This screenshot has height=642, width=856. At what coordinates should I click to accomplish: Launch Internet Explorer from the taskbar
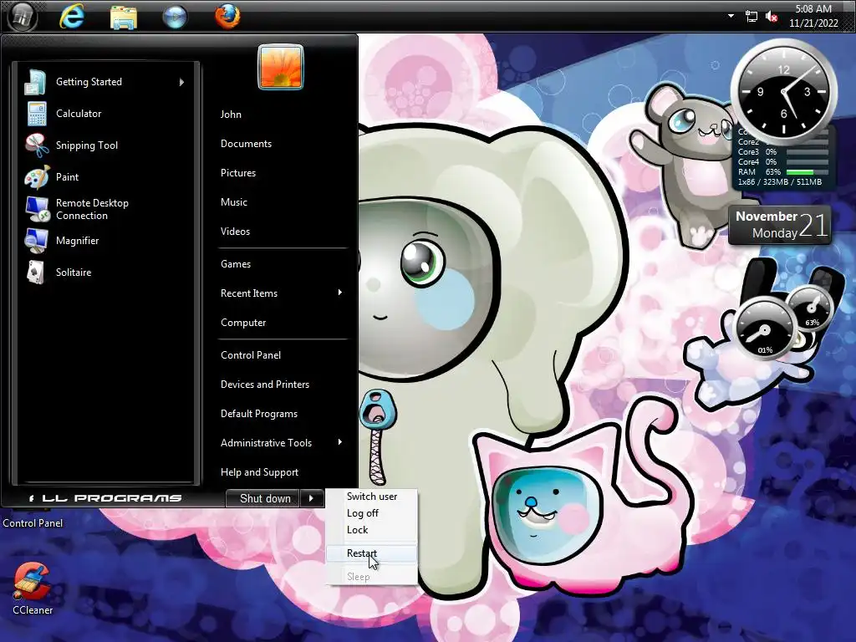click(x=72, y=17)
